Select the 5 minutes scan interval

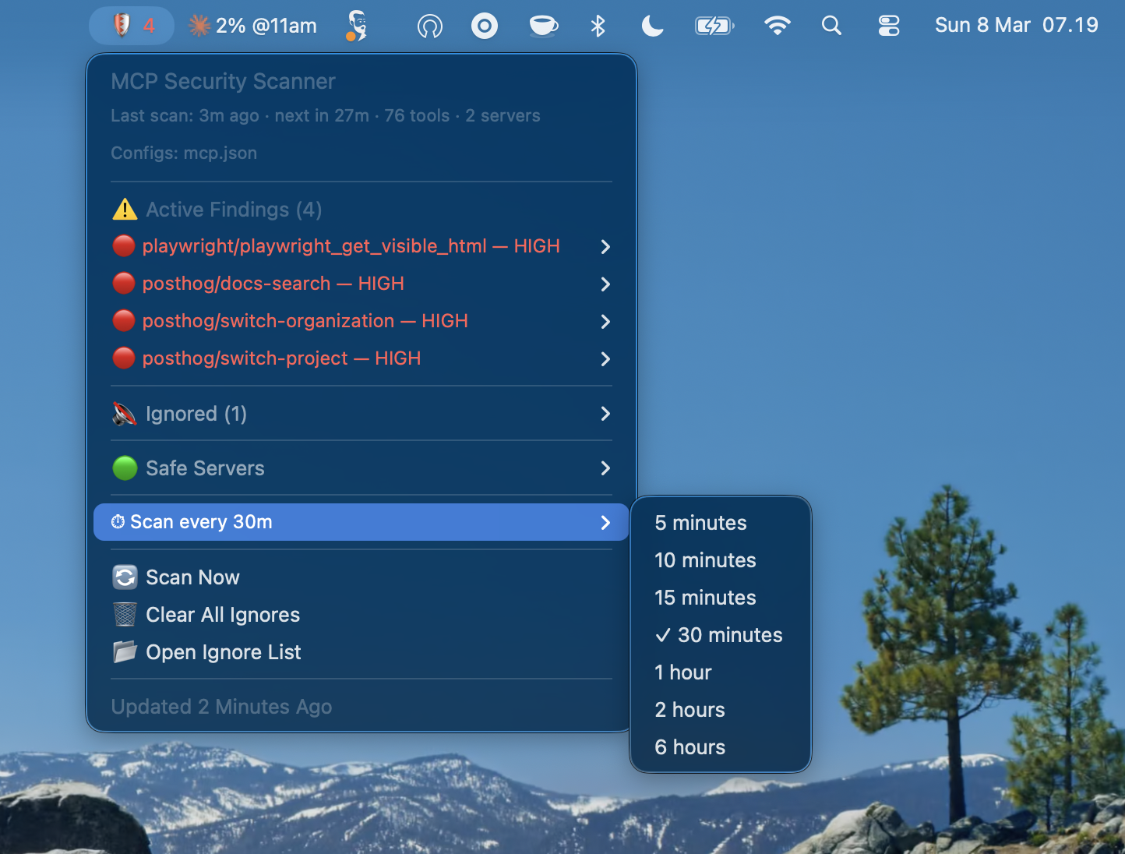point(700,523)
